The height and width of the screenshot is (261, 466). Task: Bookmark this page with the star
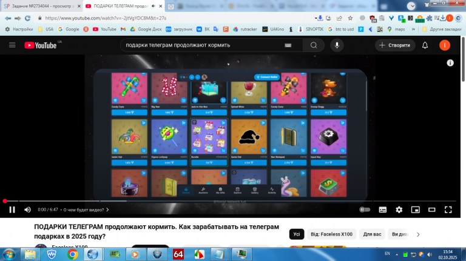tap(350, 18)
